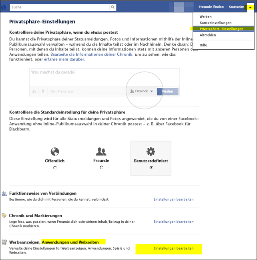
Task: Click the Öffentlich globe icon
Action: pyautogui.click(x=55, y=151)
